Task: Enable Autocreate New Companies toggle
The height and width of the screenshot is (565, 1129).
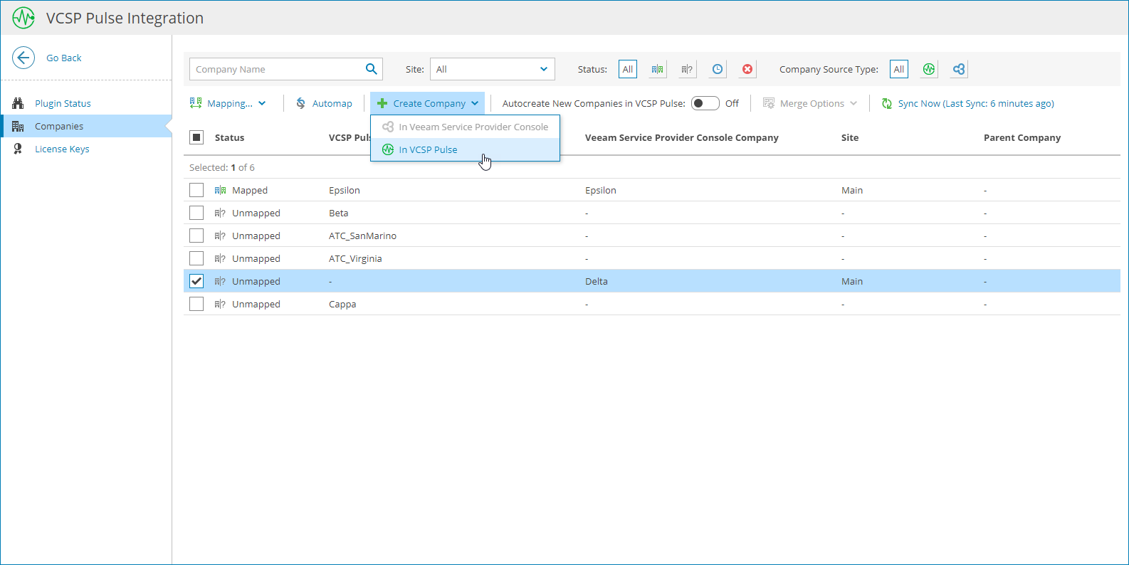Action: [705, 103]
